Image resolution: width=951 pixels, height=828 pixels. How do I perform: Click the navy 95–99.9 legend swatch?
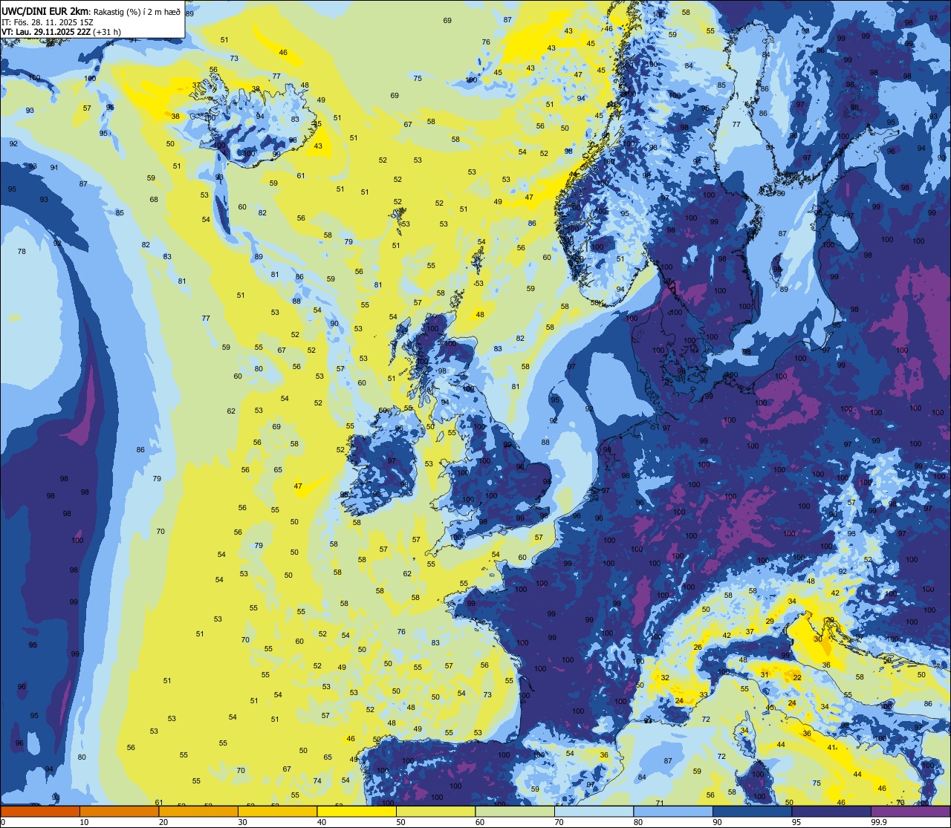point(831,812)
